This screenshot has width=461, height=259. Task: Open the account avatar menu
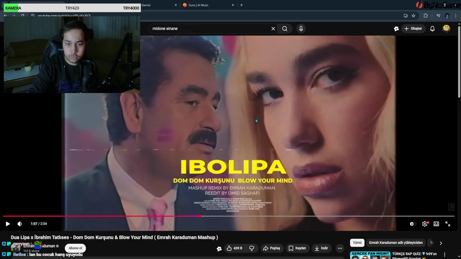click(x=446, y=28)
